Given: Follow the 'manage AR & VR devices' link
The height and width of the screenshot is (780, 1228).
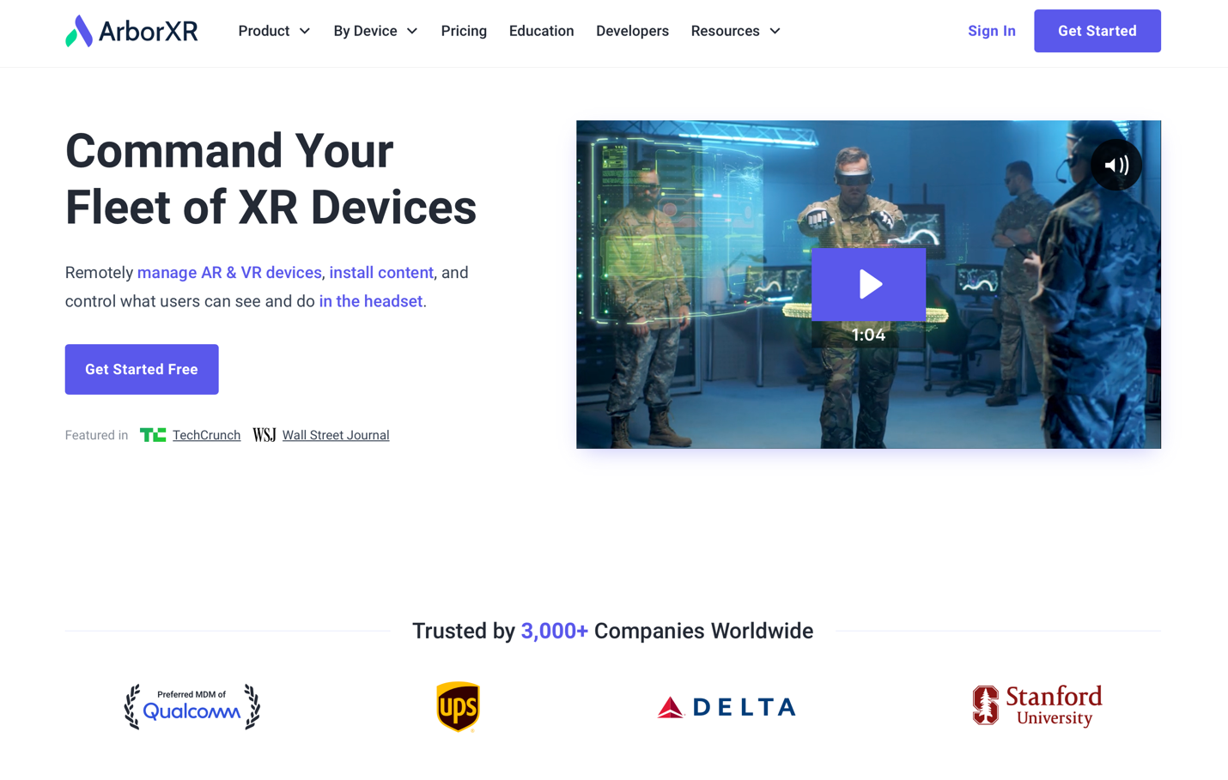Looking at the screenshot, I should 229,273.
